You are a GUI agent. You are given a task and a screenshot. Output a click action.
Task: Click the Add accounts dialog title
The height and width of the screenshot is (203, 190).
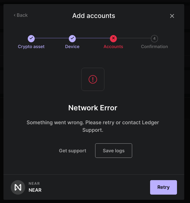point(94,16)
